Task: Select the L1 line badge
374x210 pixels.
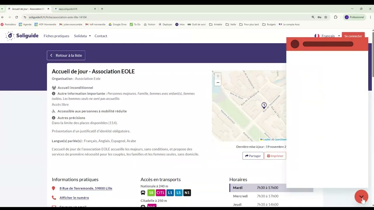Action: point(170,192)
